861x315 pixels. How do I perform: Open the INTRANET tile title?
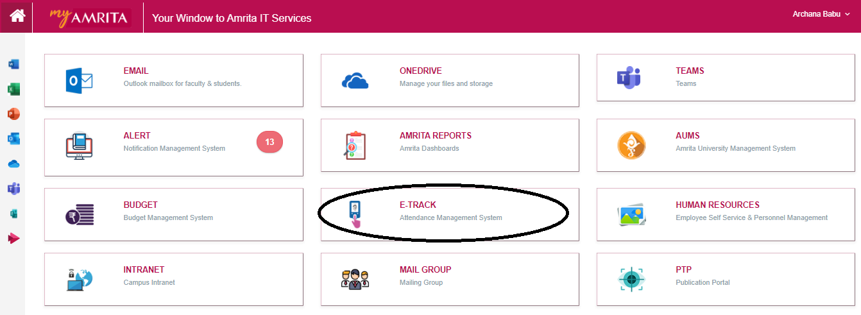coord(144,269)
